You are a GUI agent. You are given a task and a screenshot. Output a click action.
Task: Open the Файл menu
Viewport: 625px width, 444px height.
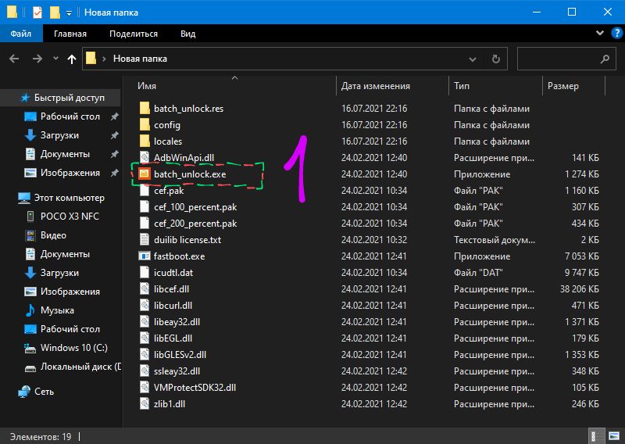[20, 34]
